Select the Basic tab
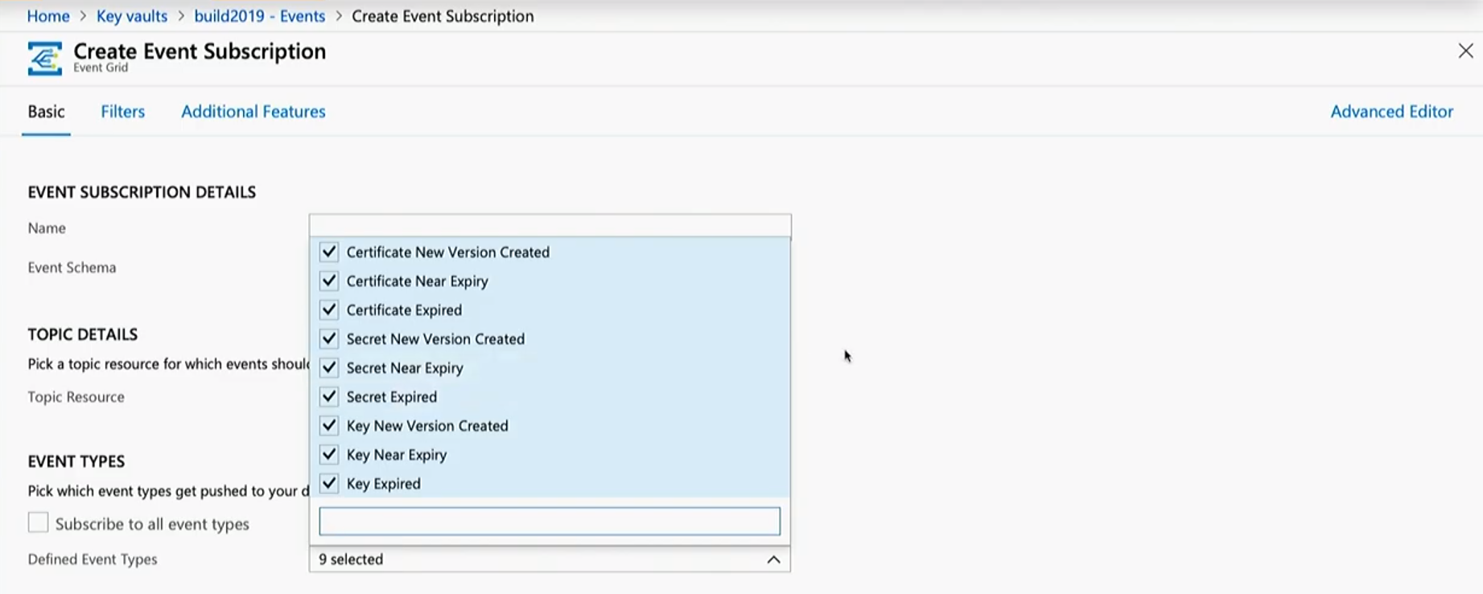The image size is (1483, 594). pyautogui.click(x=46, y=112)
